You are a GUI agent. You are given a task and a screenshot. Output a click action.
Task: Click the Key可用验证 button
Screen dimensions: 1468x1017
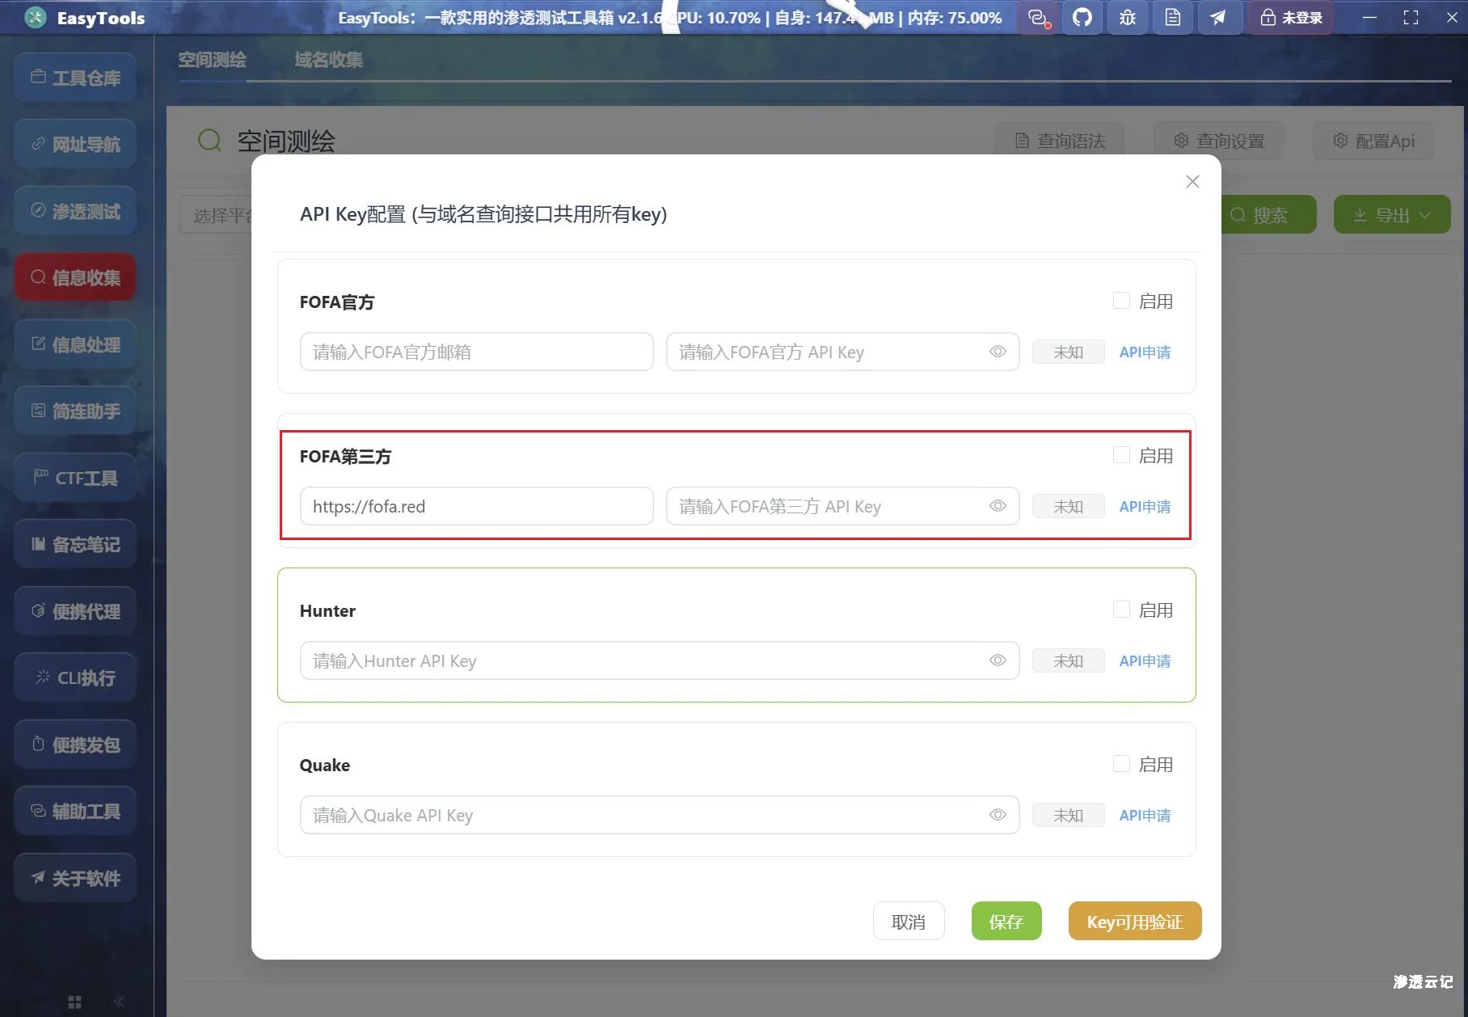click(1135, 921)
